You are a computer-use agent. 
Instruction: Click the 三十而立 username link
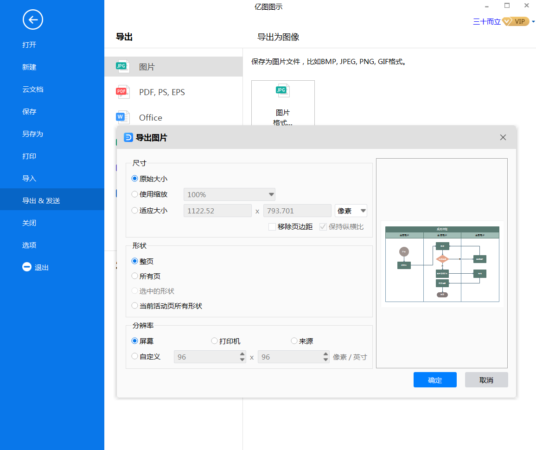point(486,21)
